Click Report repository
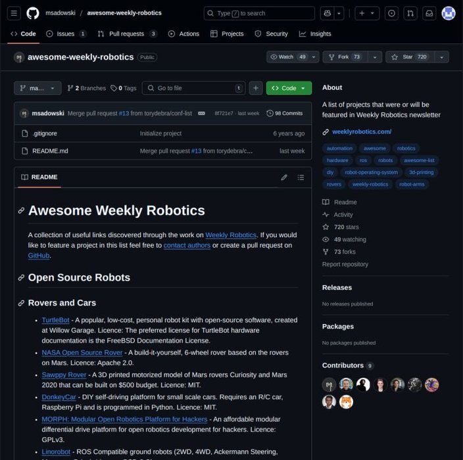 point(345,264)
